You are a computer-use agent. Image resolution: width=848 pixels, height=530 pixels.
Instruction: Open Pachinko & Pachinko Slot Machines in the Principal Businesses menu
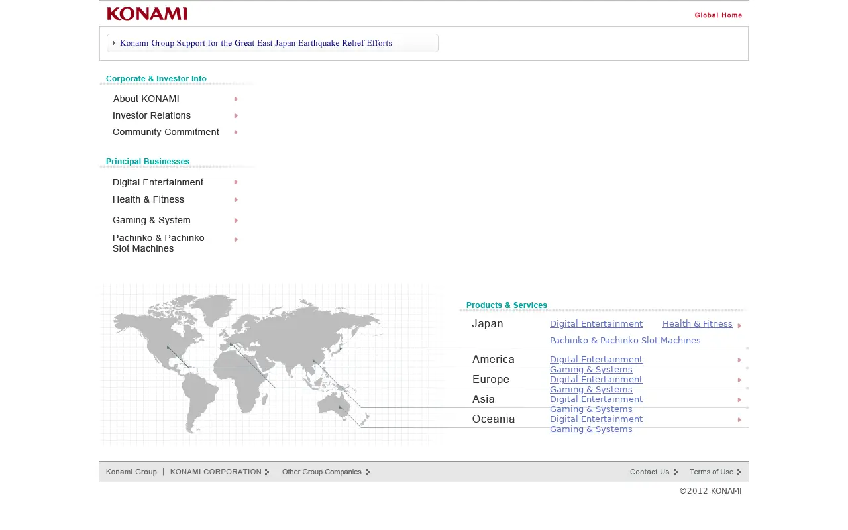[158, 243]
